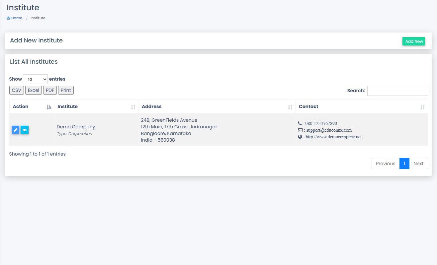437x265 pixels.
Task: Export table as PDF
Action: 50,90
